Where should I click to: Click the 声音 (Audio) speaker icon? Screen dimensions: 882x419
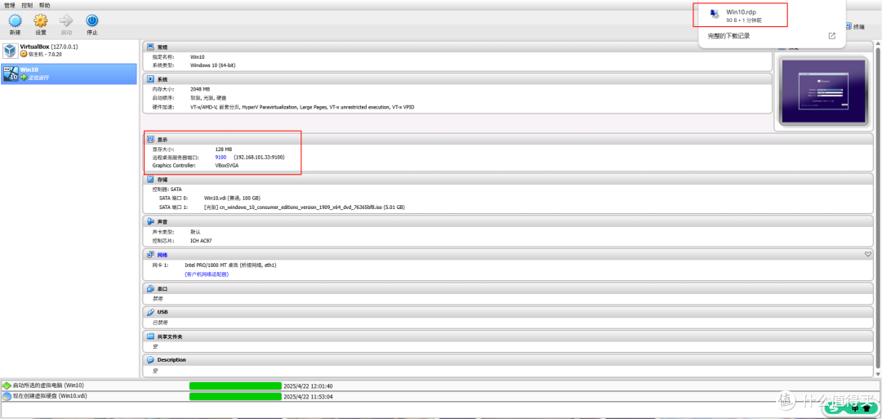(150, 221)
